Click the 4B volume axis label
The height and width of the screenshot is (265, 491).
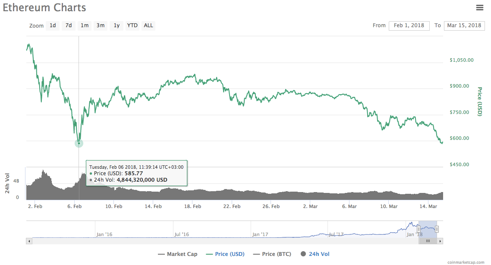[x=16, y=181]
